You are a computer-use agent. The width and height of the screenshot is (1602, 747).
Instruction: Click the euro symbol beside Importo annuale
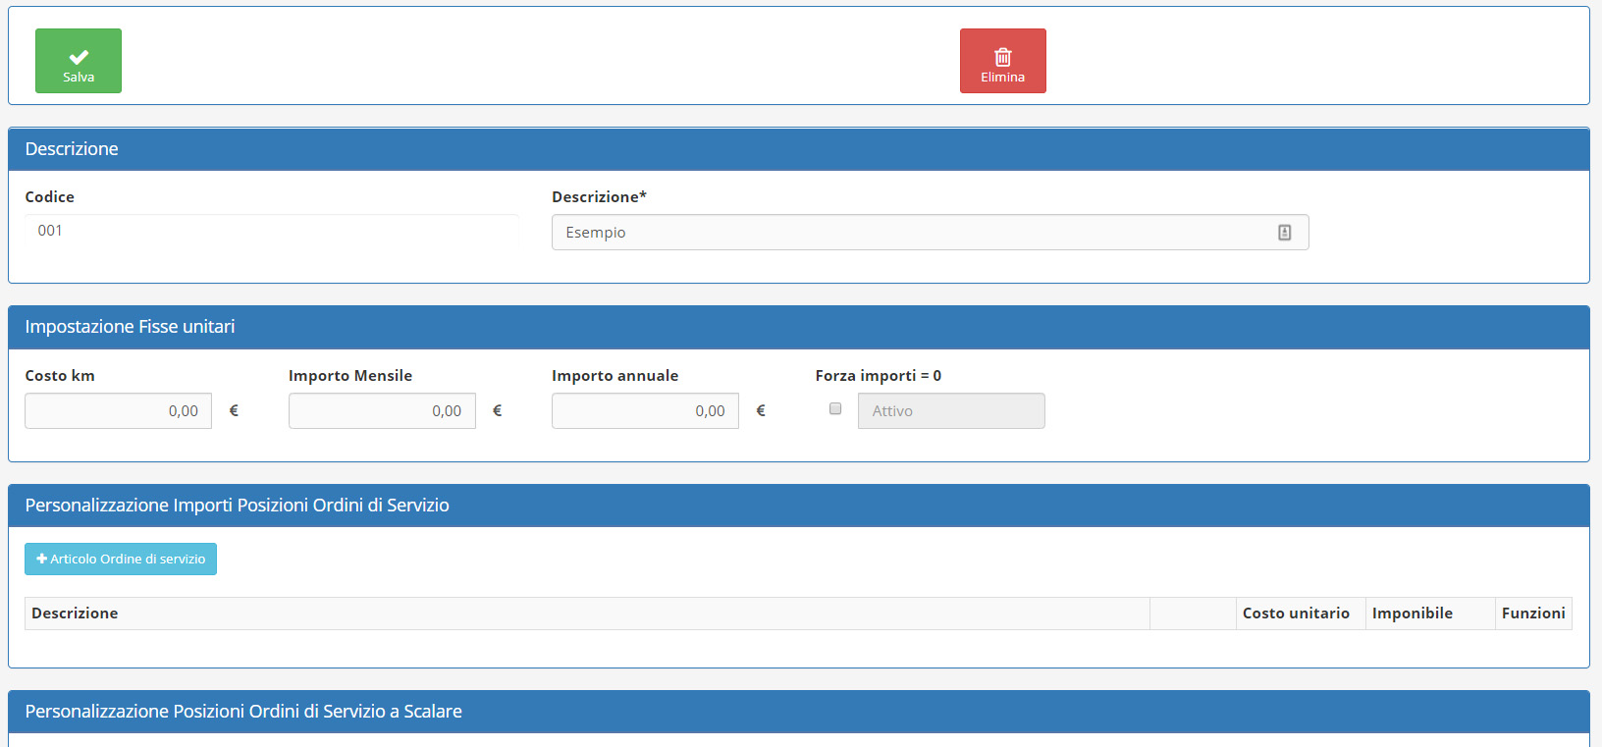761,411
